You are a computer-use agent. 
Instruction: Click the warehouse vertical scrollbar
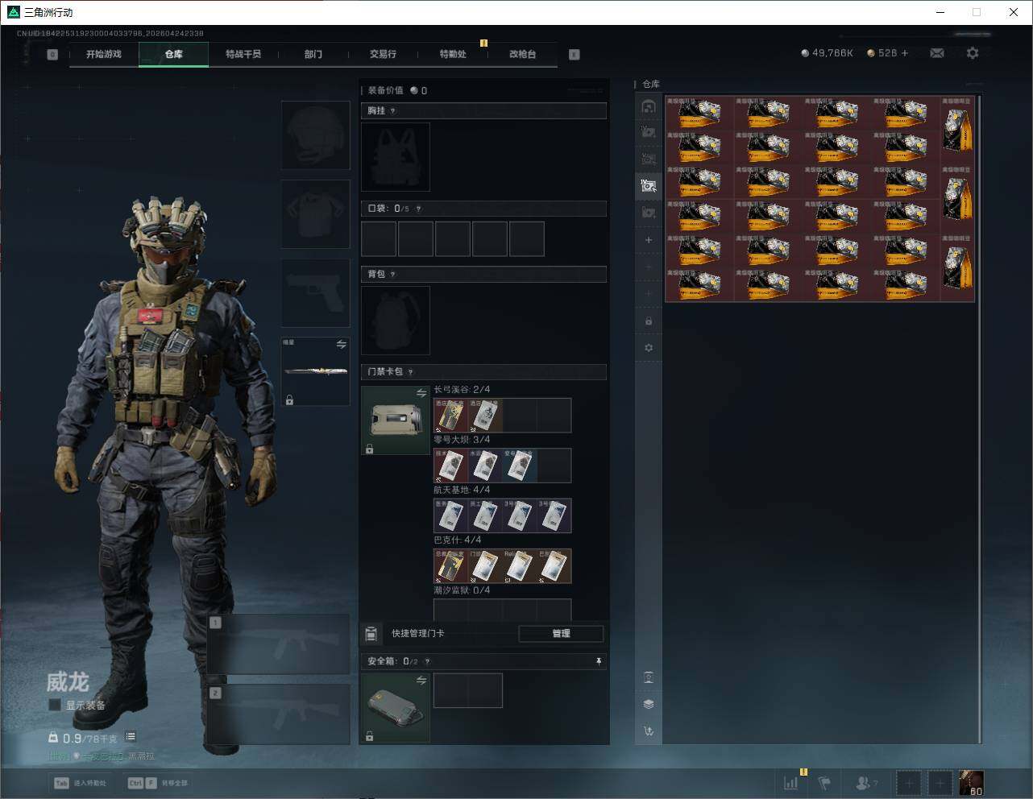(980, 419)
